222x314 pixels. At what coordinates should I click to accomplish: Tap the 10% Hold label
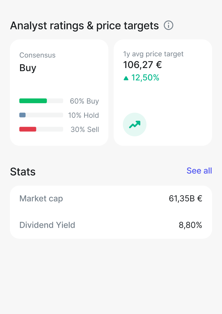84,115
